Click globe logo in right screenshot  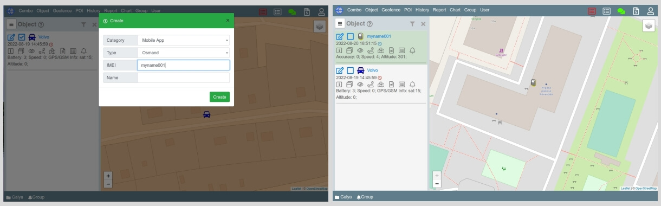pos(340,10)
